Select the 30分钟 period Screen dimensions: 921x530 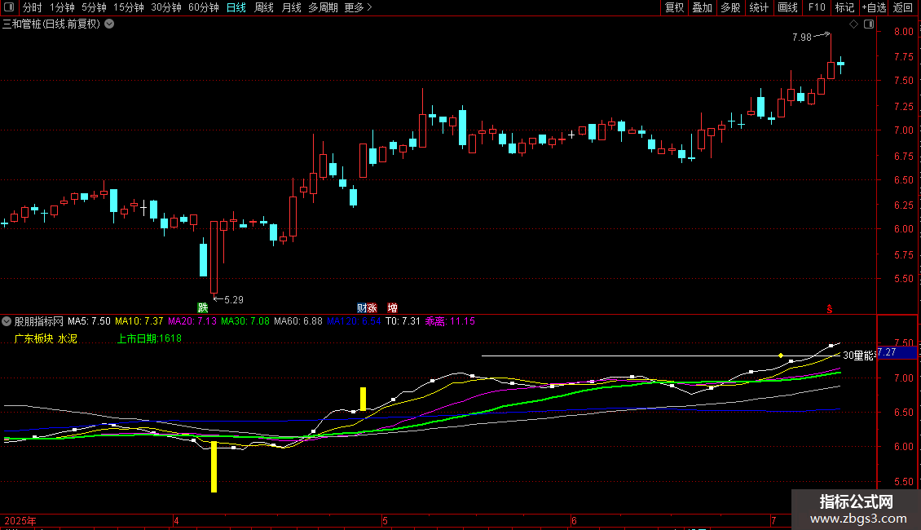(x=166, y=7)
